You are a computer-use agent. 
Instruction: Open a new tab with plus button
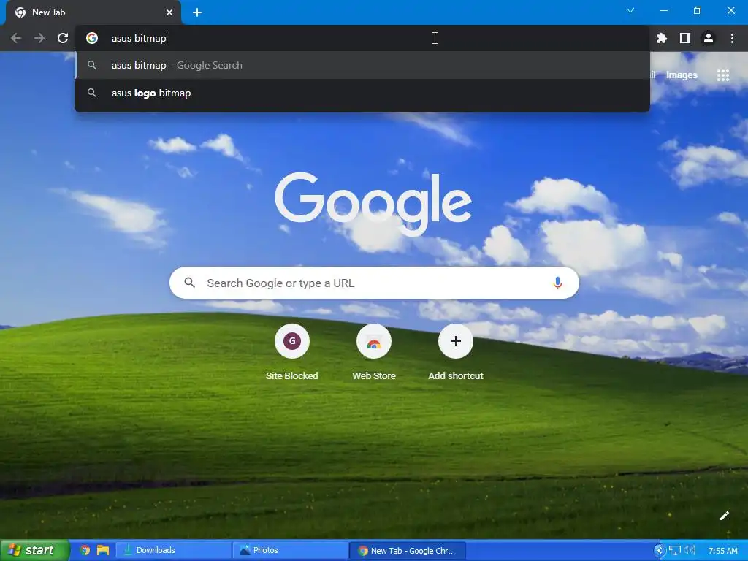click(x=197, y=12)
